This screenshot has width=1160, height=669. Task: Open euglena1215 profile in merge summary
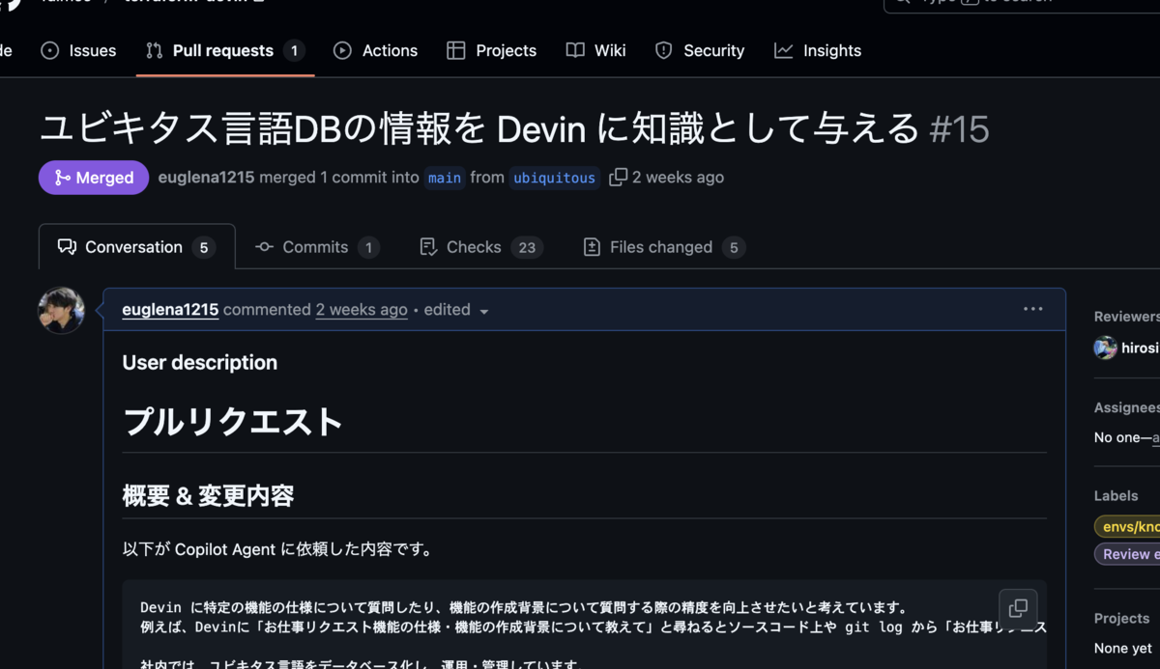pos(206,178)
